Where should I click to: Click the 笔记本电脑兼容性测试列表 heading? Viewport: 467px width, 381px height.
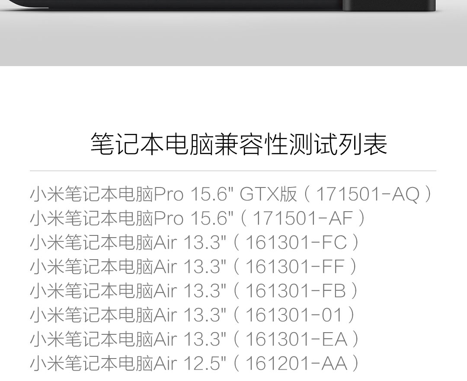pos(239,144)
